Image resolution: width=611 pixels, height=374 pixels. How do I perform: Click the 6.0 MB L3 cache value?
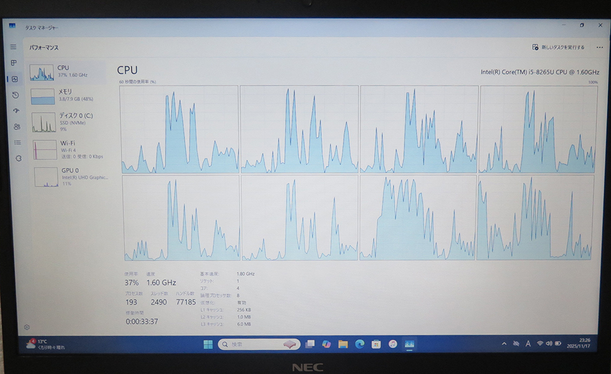coord(244,324)
